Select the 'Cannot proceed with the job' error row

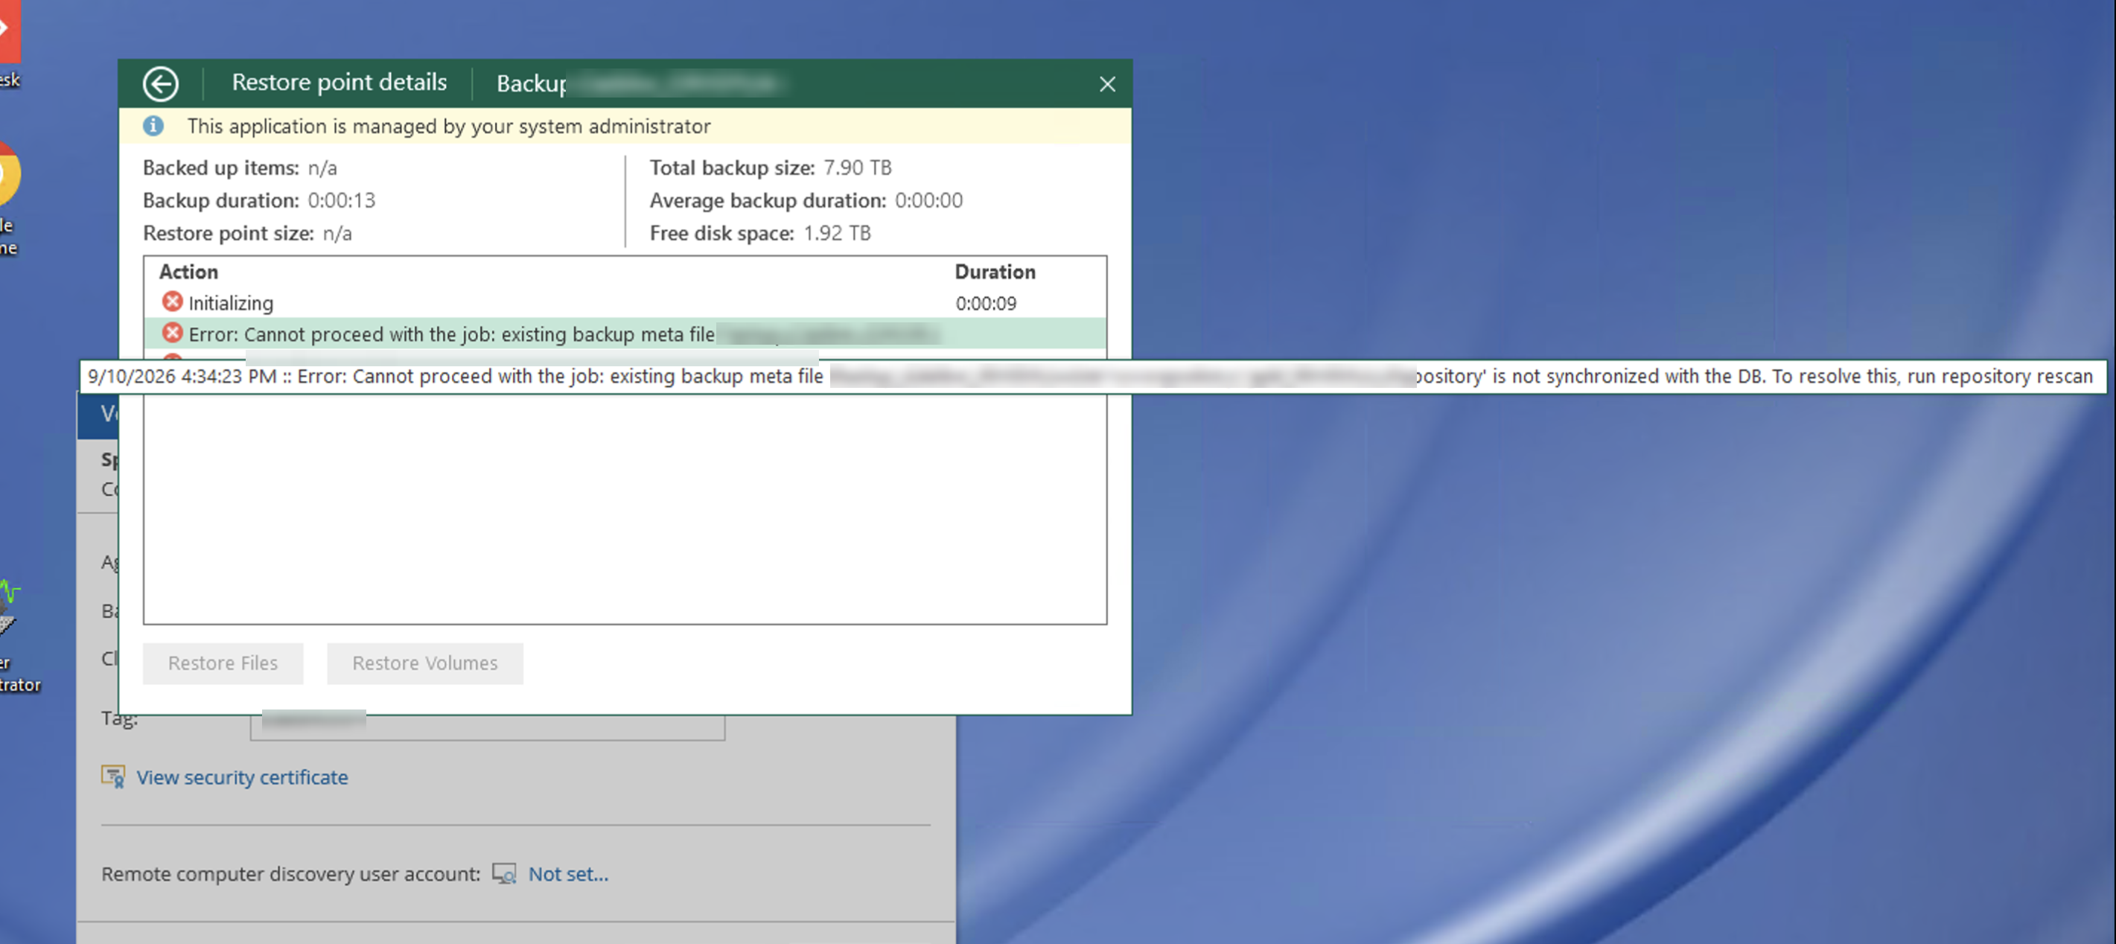624,334
